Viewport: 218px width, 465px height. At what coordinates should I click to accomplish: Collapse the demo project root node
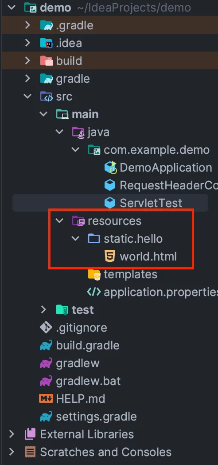tap(12, 8)
